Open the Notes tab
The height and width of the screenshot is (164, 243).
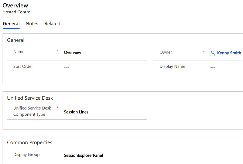pyautogui.click(x=32, y=24)
